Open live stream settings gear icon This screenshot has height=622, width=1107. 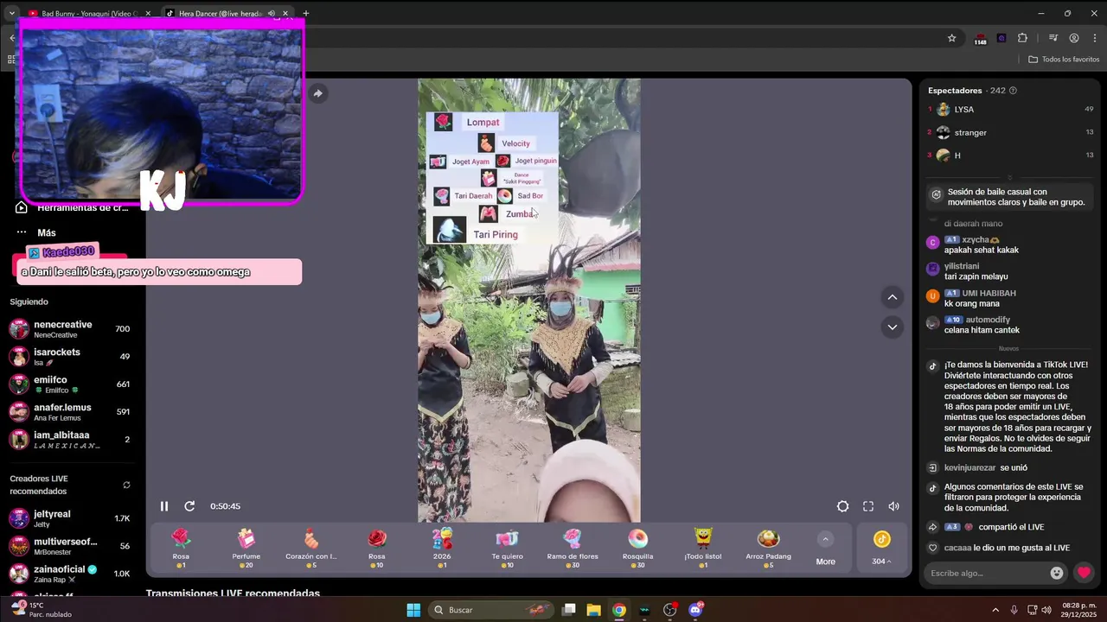[x=842, y=506]
